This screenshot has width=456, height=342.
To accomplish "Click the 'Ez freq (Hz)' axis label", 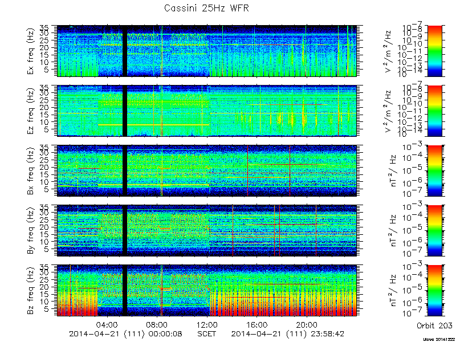I will (x=31, y=111).
